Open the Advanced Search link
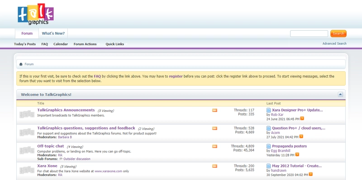Image resolution: width=362 pixels, height=180 pixels. (334, 43)
